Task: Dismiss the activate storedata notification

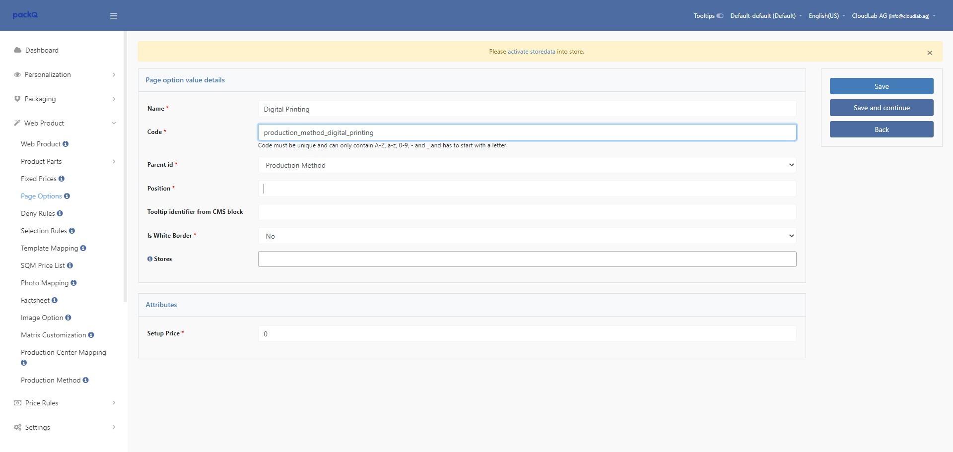Action: pos(930,53)
